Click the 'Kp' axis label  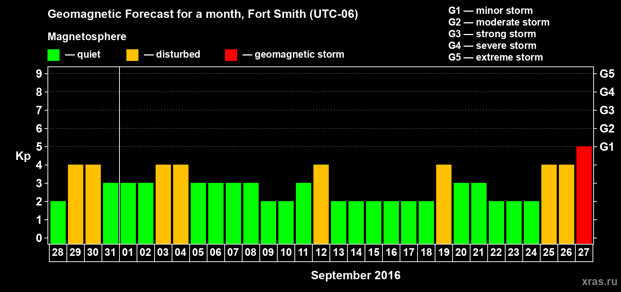tap(23, 156)
